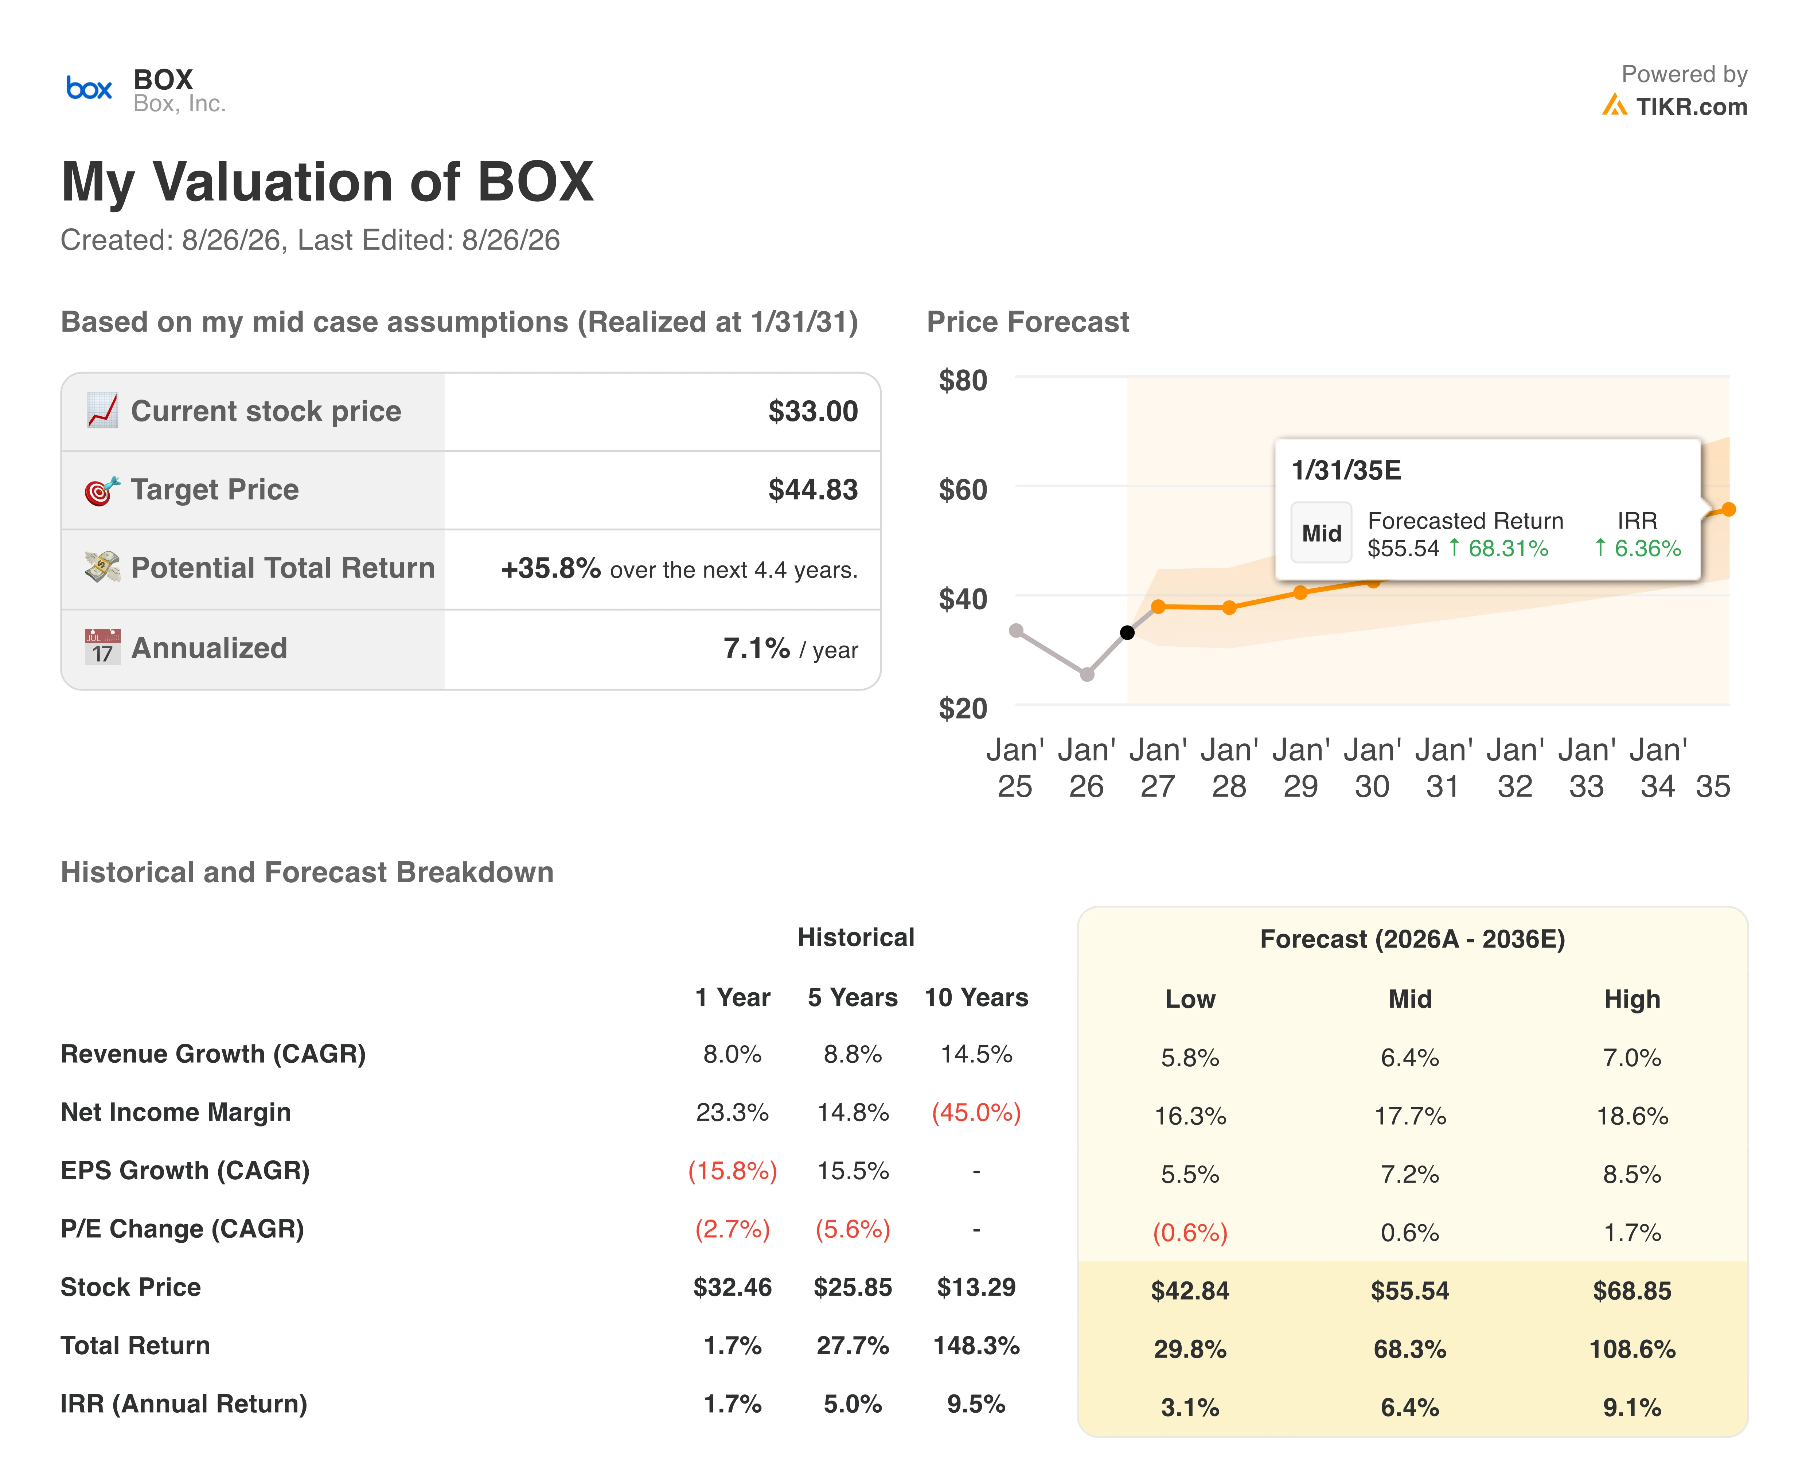Image resolution: width=1810 pixels, height=1475 pixels.
Task: Click the Price Forecast heading
Action: (1028, 322)
